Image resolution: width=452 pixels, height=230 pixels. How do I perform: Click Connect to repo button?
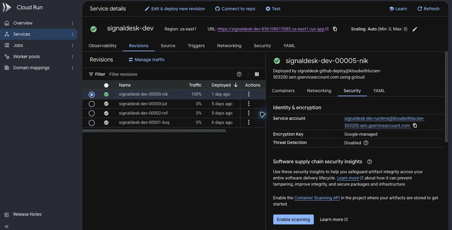click(235, 9)
